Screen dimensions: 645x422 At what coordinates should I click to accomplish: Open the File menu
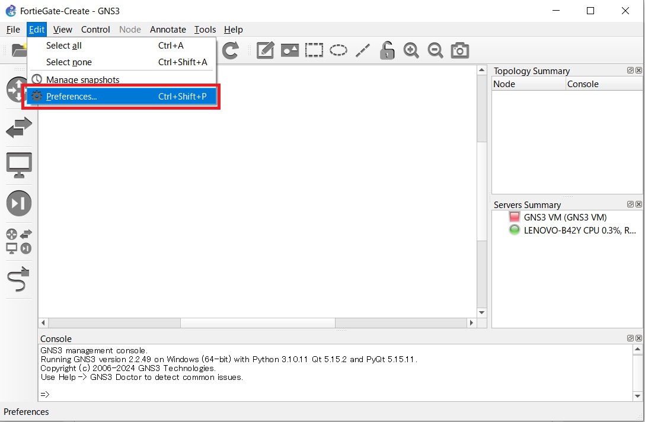coord(13,30)
